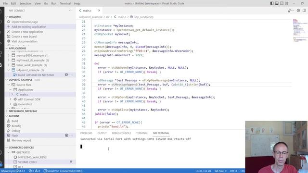This screenshot has height=173, width=308.
Task: Collapse udpsend_example application
Action: tap(9, 70)
